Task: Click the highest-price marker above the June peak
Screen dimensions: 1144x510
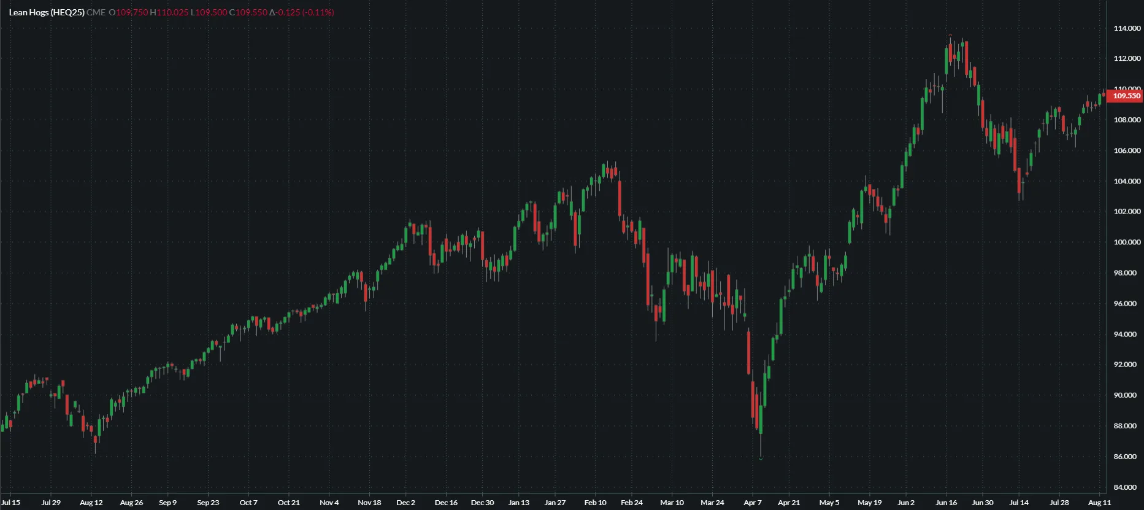Action: click(x=950, y=35)
